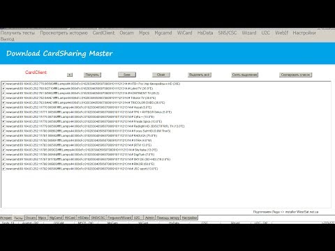Click the Снять выделение button
Viewport: 335px width, 251px height.
[245, 75]
